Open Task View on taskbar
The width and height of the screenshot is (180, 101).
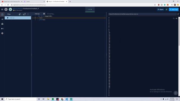[x=43, y=99]
